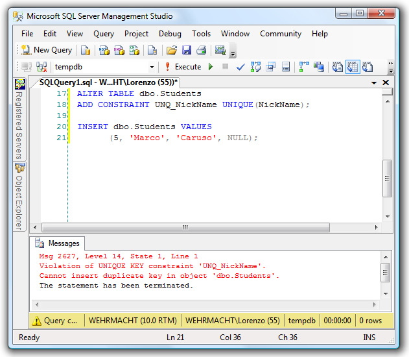Click Messages pane vertical scrollbar thumb
Viewport: 409px width, 357px height.
point(385,273)
